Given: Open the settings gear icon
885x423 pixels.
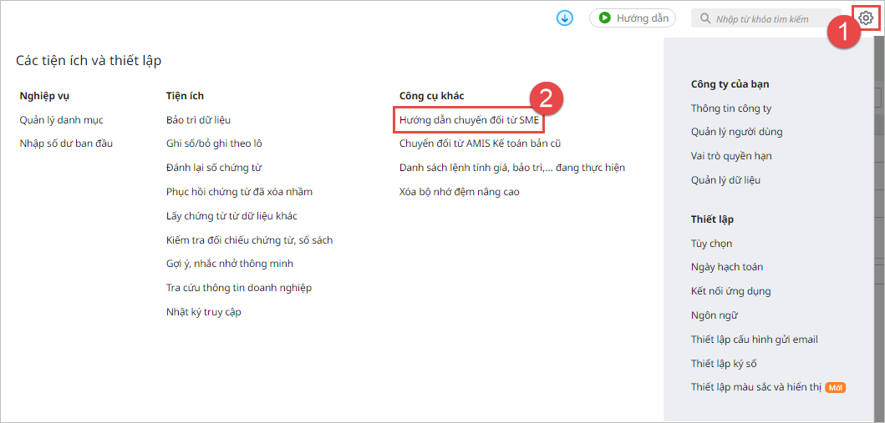Looking at the screenshot, I should click(x=865, y=18).
